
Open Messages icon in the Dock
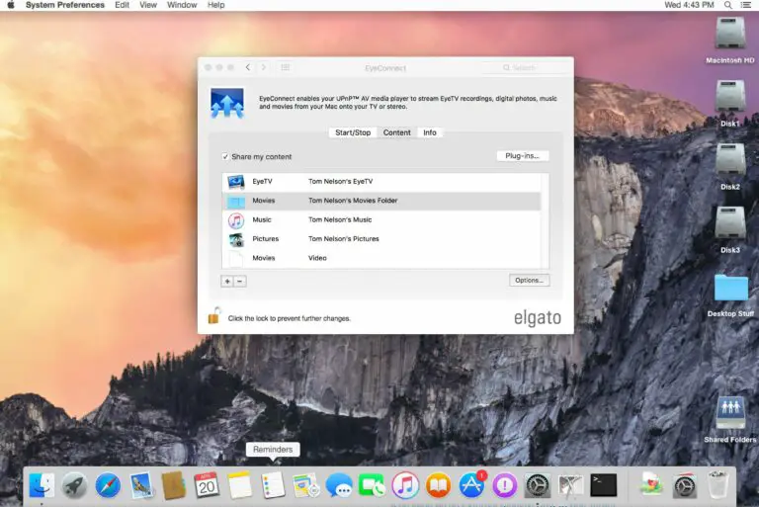coord(339,485)
